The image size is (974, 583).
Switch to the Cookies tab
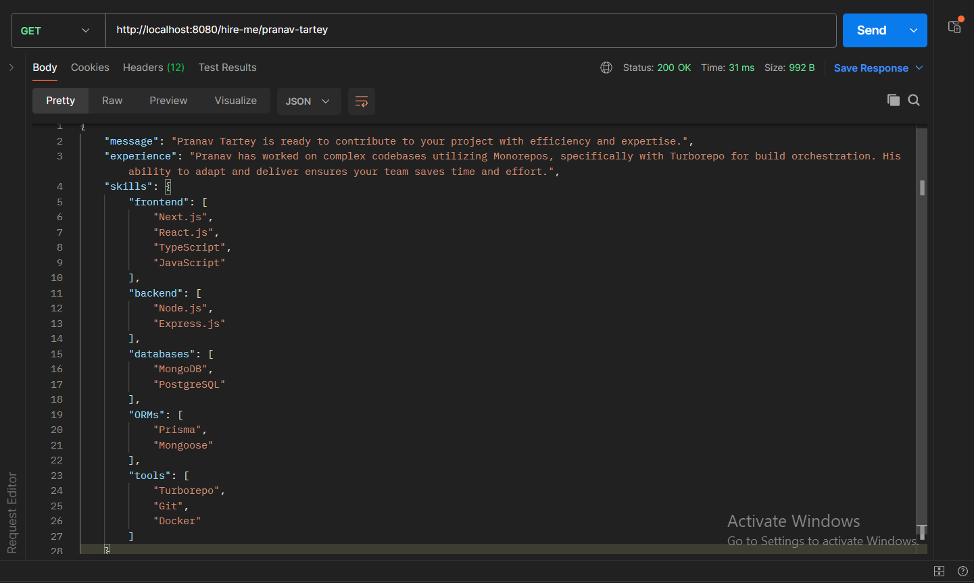pyautogui.click(x=90, y=68)
